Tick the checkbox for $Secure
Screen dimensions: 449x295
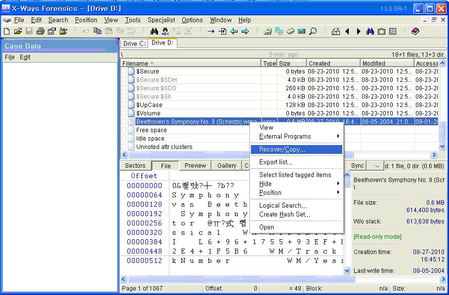pyautogui.click(x=124, y=71)
